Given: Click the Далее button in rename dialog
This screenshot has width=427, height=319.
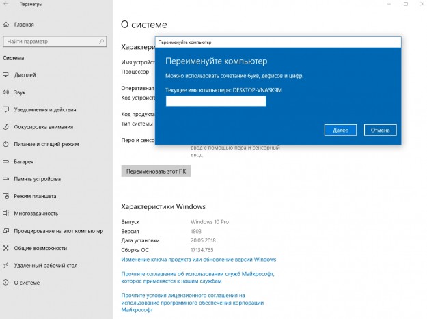Looking at the screenshot, I should (340, 129).
